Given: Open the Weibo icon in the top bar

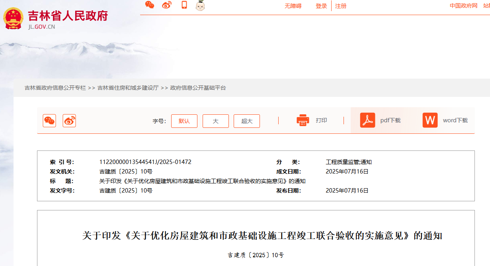Looking at the screenshot, I should coord(166,5).
